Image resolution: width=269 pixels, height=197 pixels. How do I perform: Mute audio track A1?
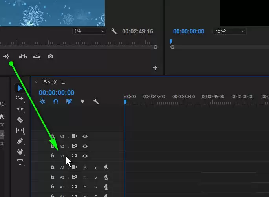pyautogui.click(x=85, y=167)
